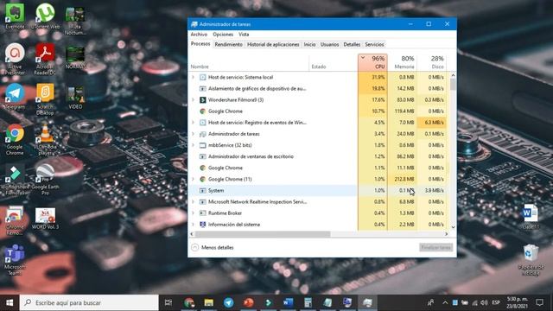Screen dimensions: 553x311
Task: Click the taskbar clock showing 5:30 p. m.
Action: pyautogui.click(x=517, y=302)
